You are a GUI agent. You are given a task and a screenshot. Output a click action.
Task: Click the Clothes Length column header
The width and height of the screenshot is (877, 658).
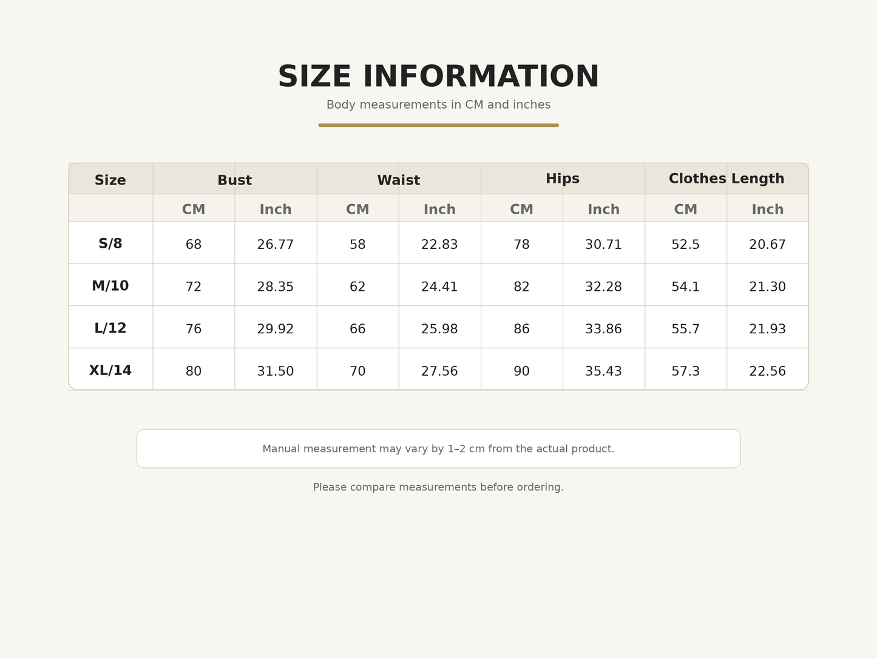726,179
